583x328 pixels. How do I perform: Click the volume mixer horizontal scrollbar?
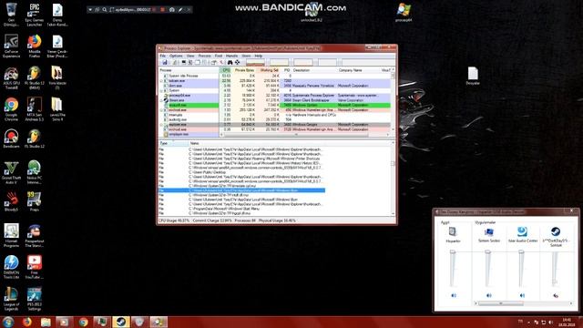[x=501, y=303]
